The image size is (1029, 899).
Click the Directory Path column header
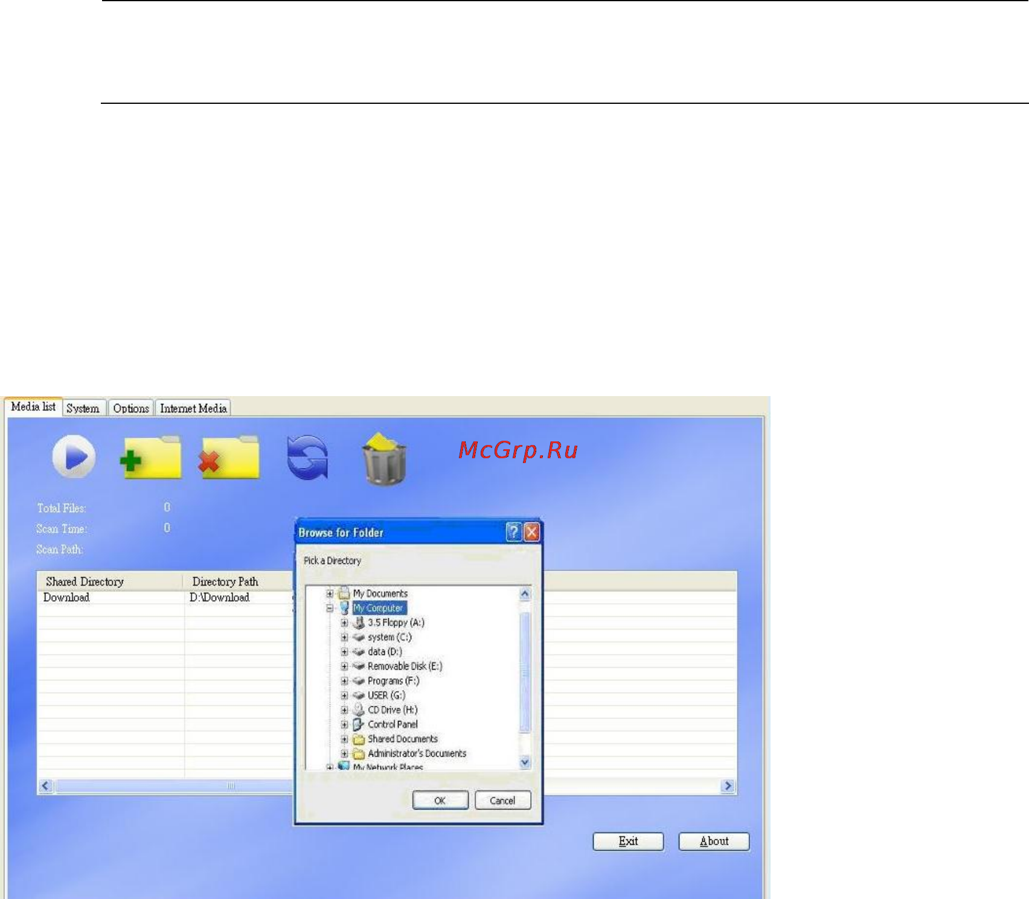(239, 581)
